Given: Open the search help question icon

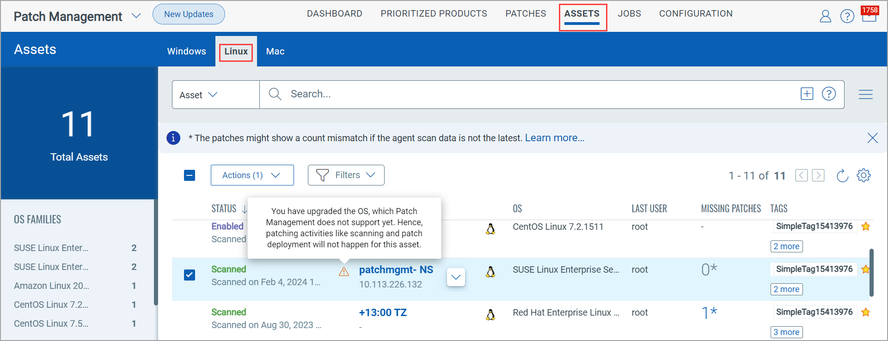Looking at the screenshot, I should point(828,94).
